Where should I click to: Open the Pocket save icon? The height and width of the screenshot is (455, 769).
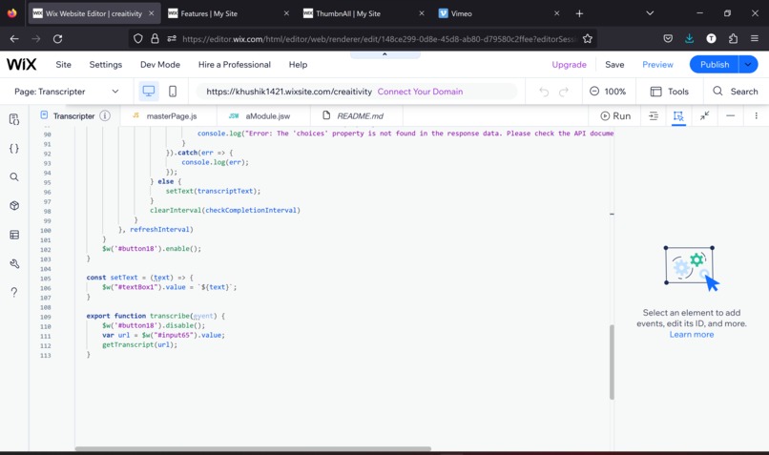(668, 39)
